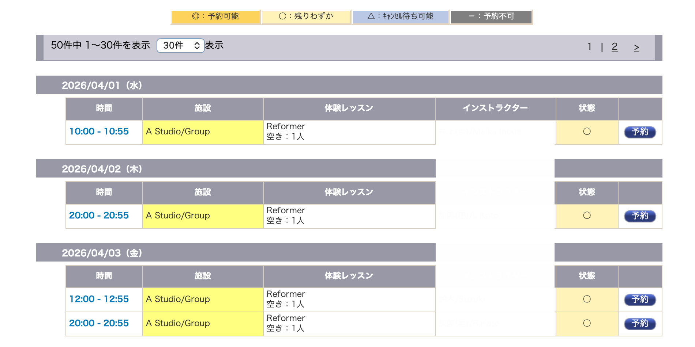The height and width of the screenshot is (347, 695).
Task: Click the ー 予約不可 legend badge
Action: pyautogui.click(x=491, y=16)
